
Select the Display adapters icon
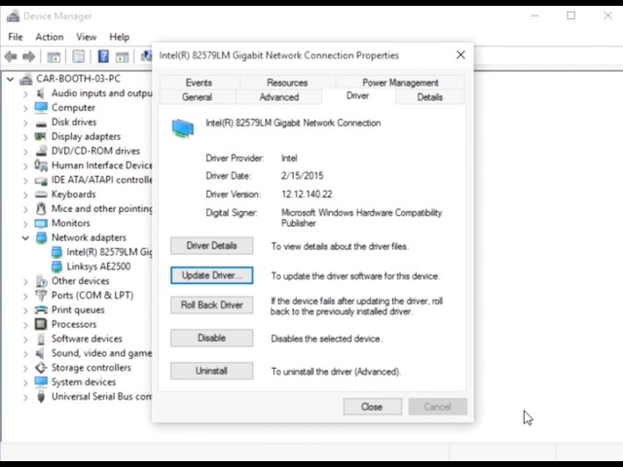41,136
